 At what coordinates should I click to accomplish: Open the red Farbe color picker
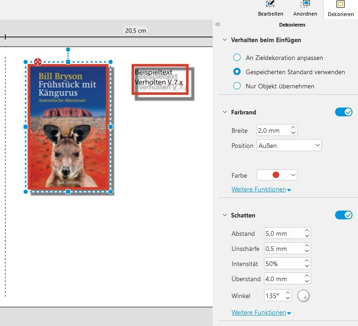pyautogui.click(x=277, y=175)
